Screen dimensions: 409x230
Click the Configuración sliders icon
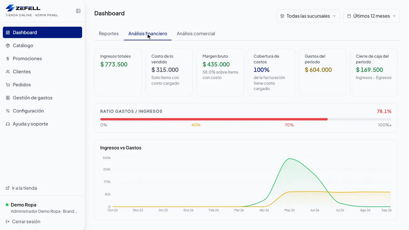(x=8, y=111)
